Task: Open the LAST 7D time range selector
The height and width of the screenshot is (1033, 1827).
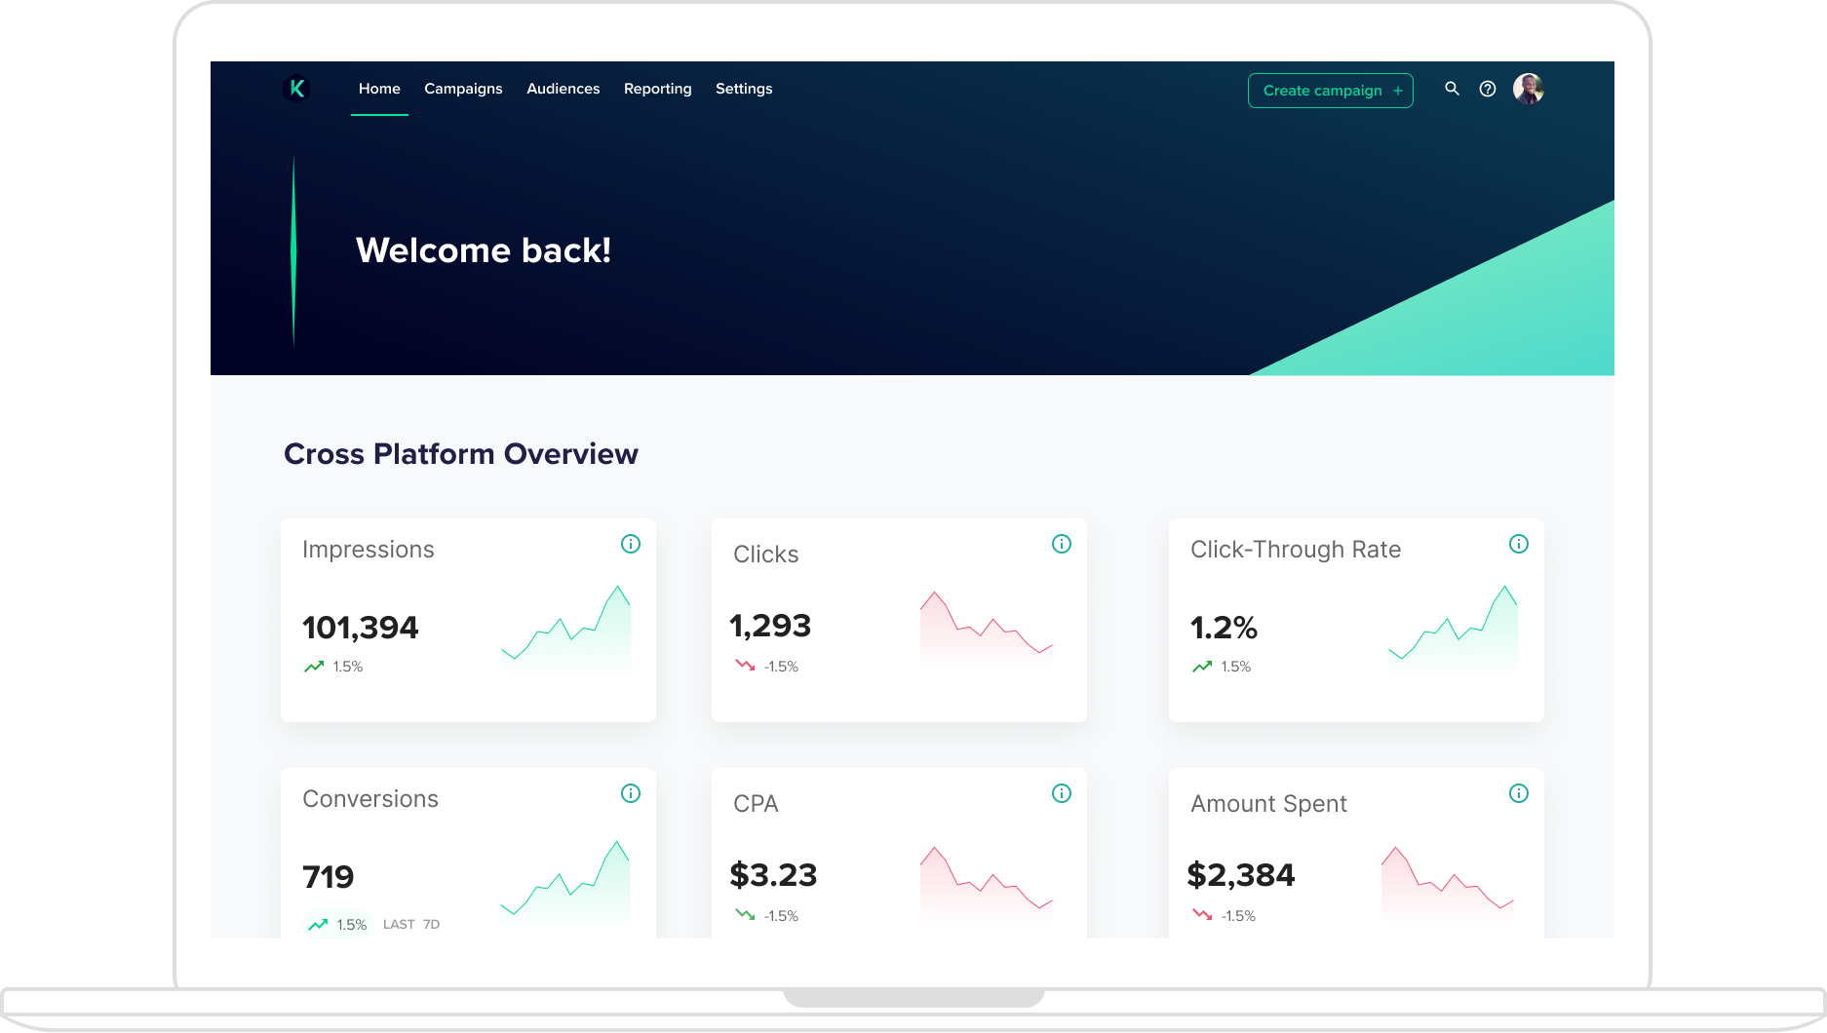Action: 409,924
